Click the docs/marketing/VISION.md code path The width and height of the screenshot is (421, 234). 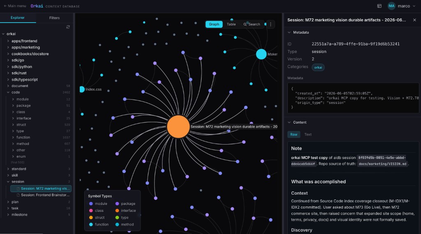[382, 164]
